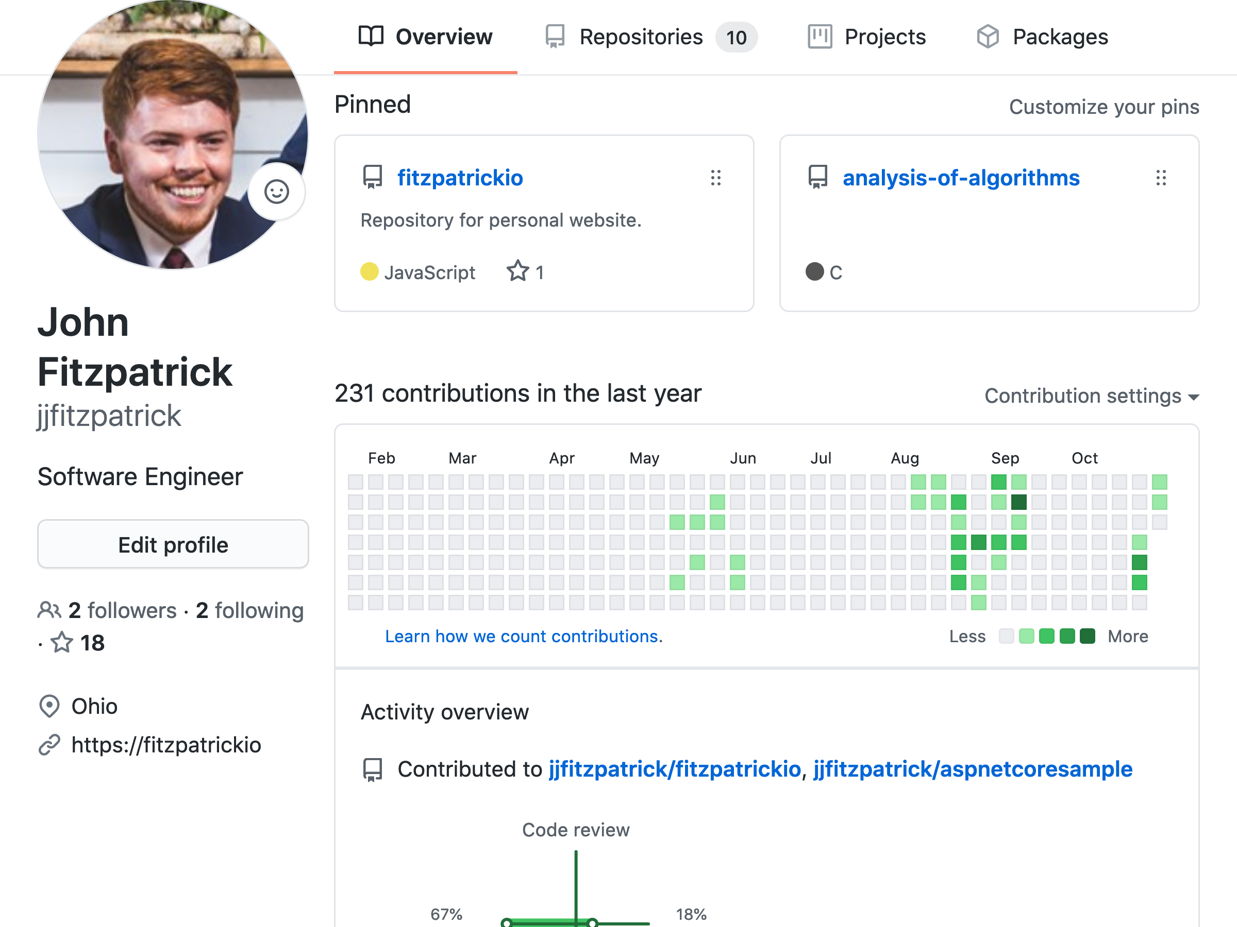
Task: Open the 18 starred repositories link
Action: coord(78,643)
